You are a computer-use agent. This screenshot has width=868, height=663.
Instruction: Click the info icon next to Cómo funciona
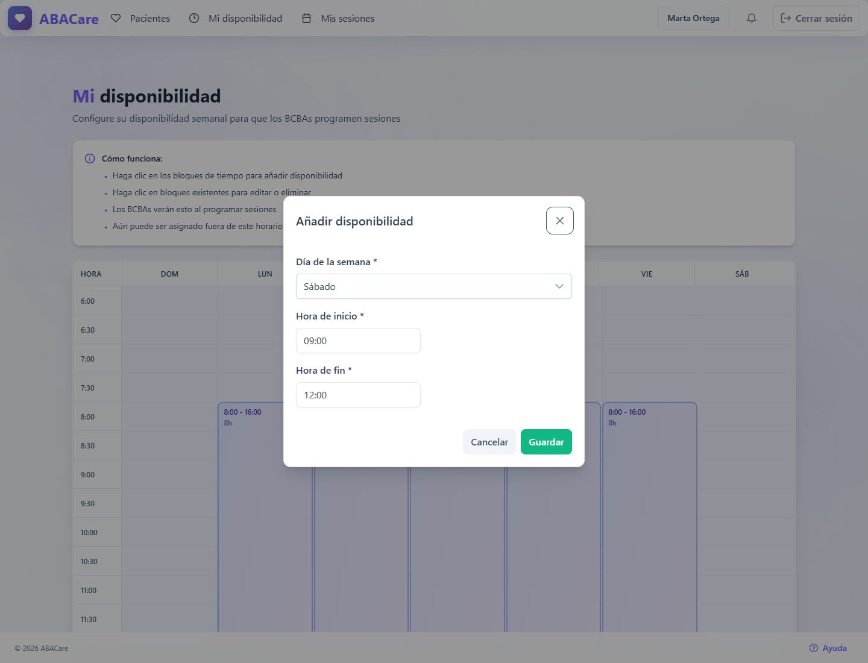pyautogui.click(x=90, y=159)
